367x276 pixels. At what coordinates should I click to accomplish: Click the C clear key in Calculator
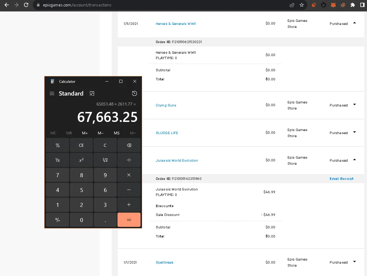pos(105,145)
